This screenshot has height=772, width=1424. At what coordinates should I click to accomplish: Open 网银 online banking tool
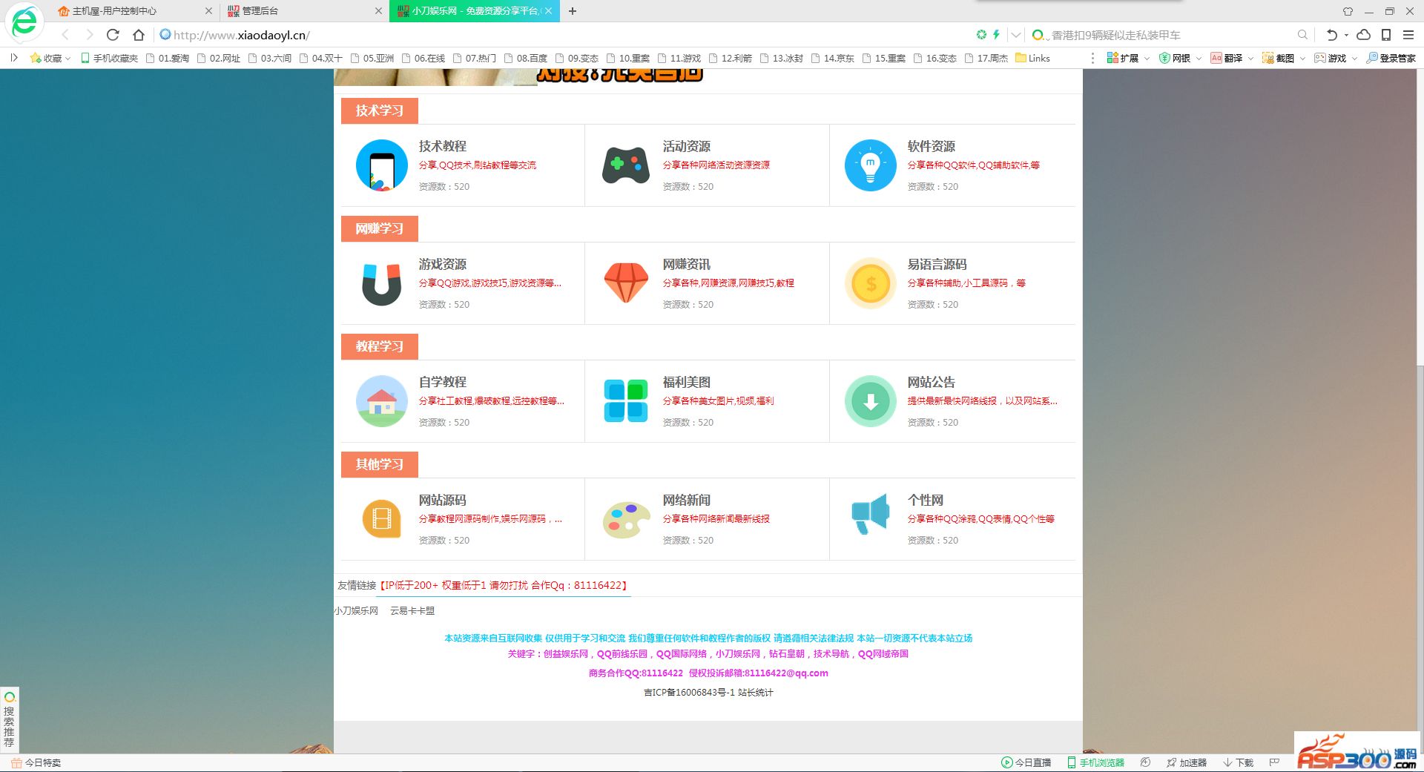point(1175,58)
